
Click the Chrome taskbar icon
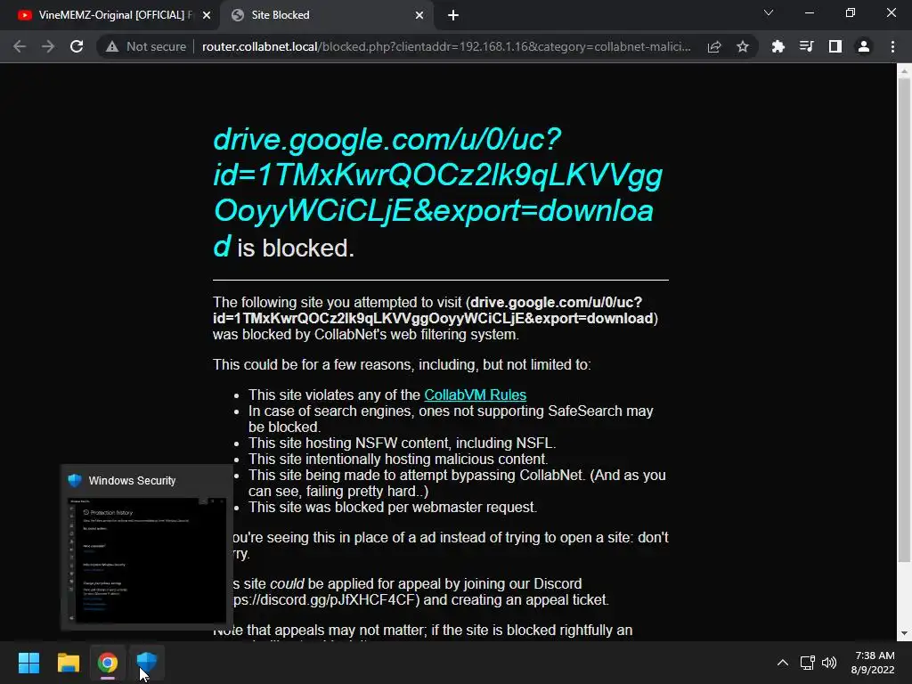coord(108,663)
